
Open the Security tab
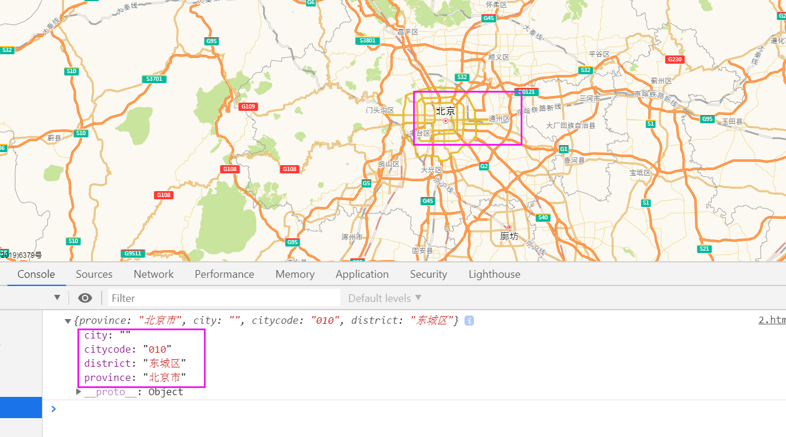pos(428,274)
